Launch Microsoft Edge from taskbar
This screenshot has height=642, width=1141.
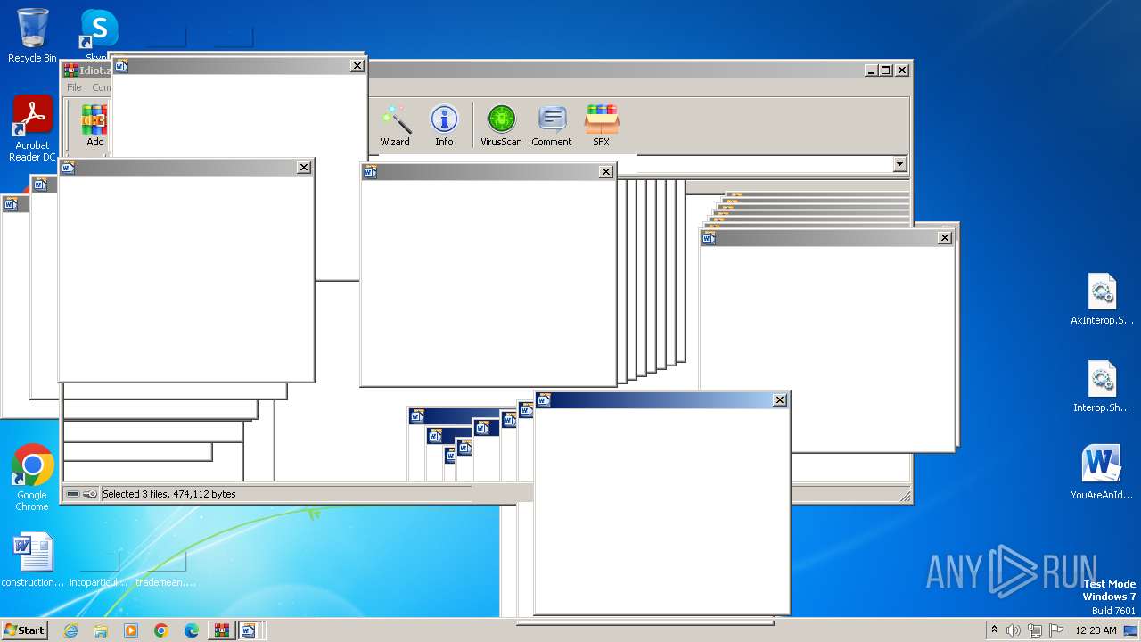tap(192, 630)
